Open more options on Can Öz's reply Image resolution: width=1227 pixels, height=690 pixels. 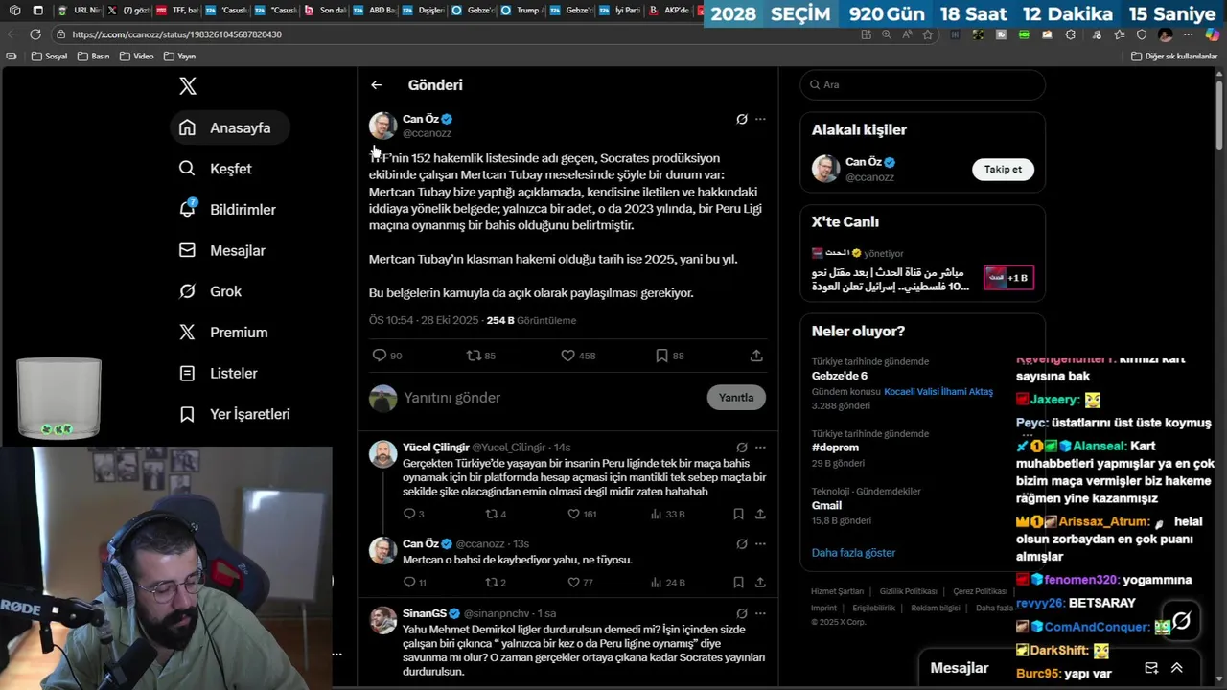click(760, 543)
